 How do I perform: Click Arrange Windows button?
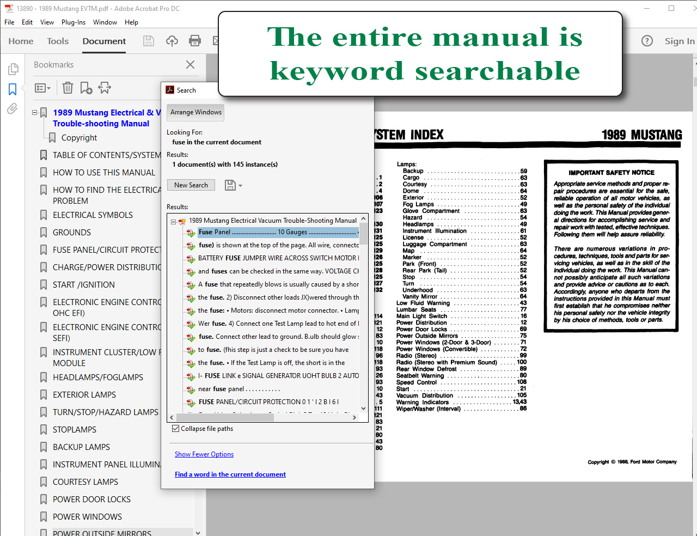196,112
